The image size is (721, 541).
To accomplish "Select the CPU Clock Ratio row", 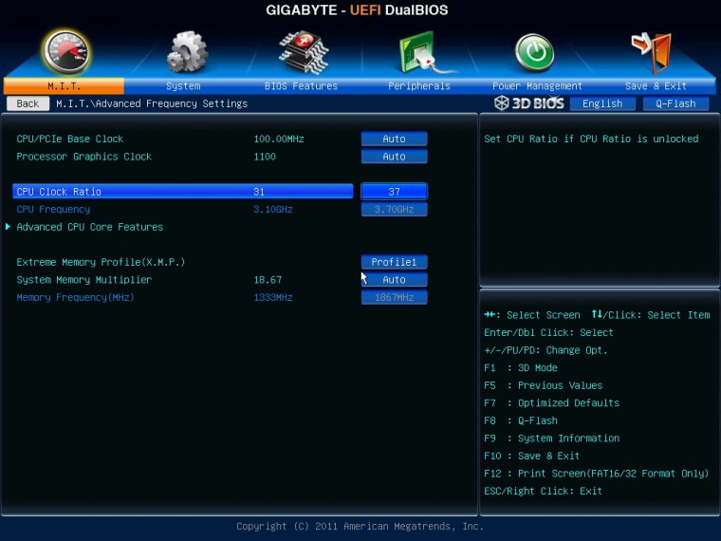I will [183, 192].
